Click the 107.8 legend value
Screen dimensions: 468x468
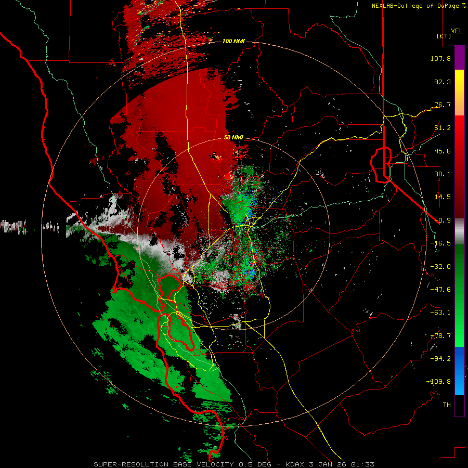(440, 58)
